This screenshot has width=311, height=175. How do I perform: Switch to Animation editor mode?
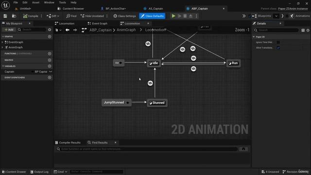[x=299, y=16]
